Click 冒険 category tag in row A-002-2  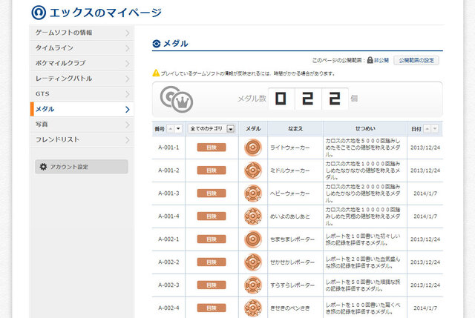[x=212, y=262]
